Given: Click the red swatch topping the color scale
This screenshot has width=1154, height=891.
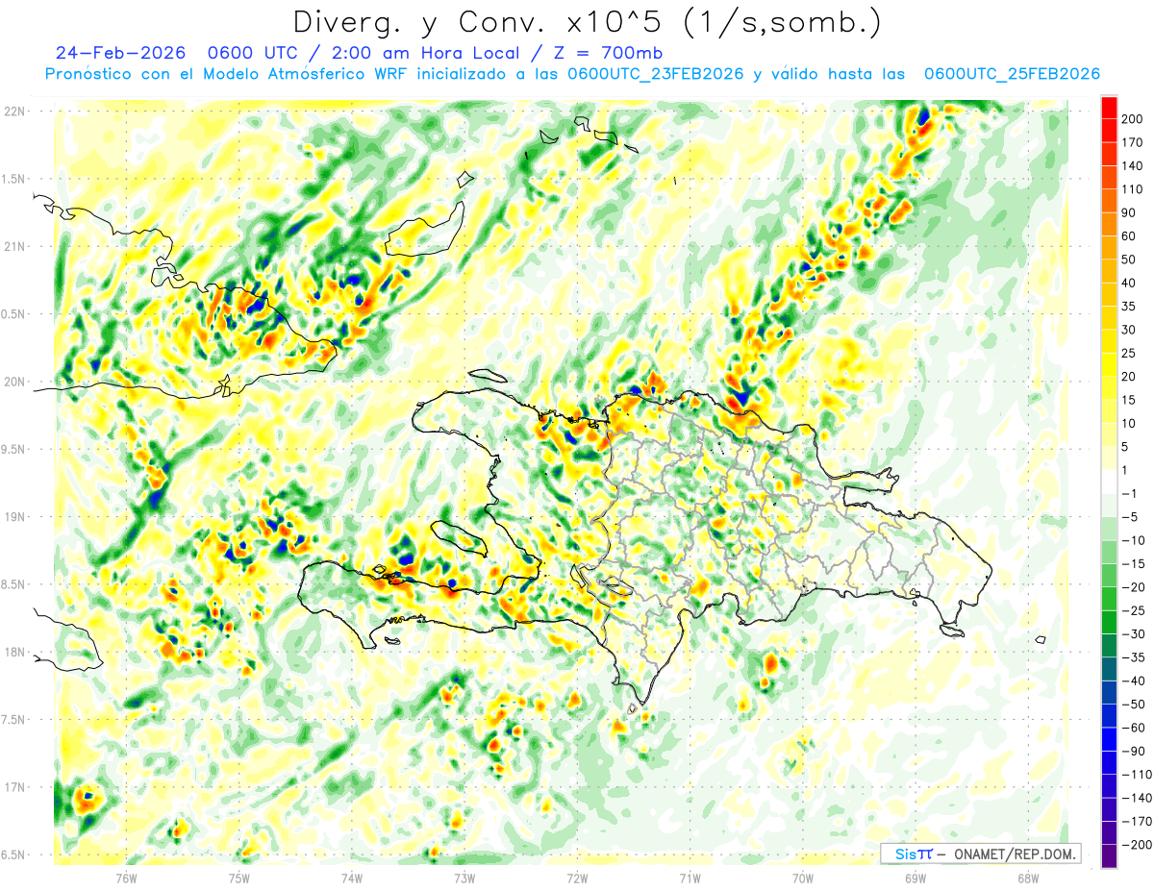Looking at the screenshot, I should click(1109, 108).
